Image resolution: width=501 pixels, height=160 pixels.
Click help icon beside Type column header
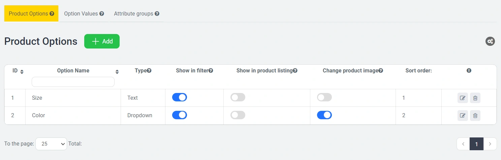(149, 71)
